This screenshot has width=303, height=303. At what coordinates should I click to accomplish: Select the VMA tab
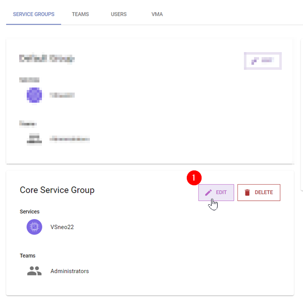157,14
